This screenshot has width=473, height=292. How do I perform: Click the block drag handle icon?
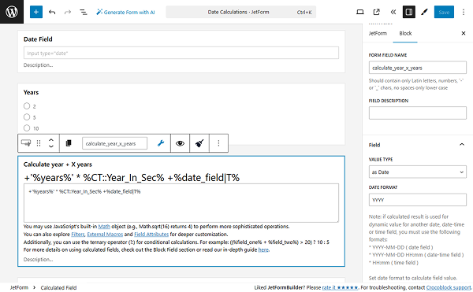tap(39, 143)
